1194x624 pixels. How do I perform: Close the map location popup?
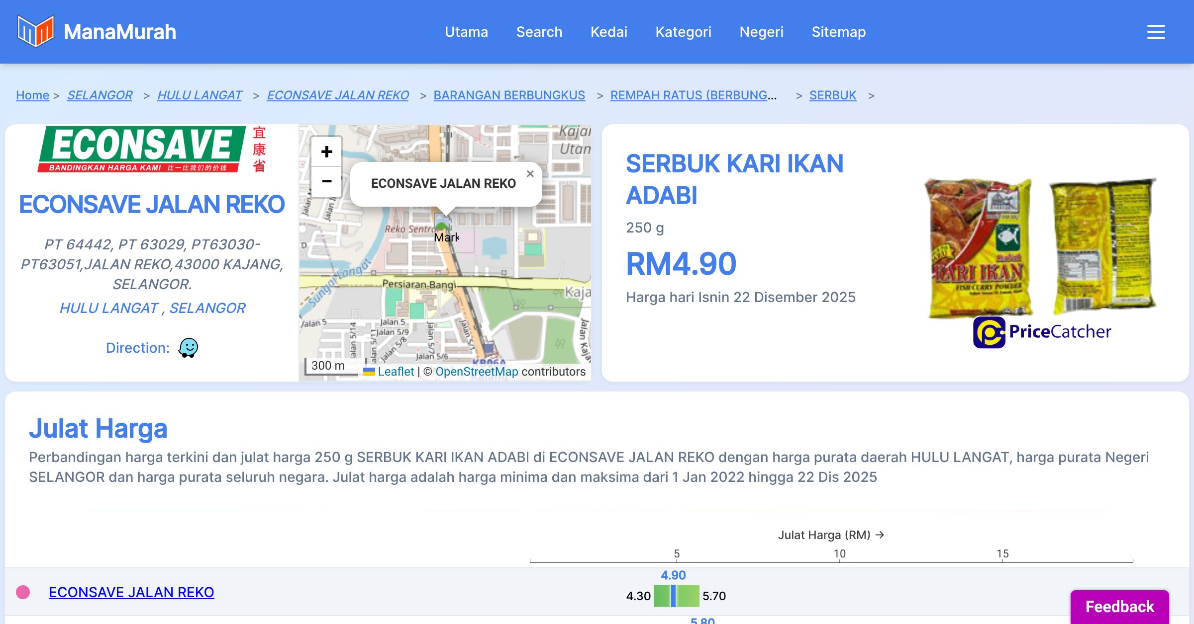point(530,174)
